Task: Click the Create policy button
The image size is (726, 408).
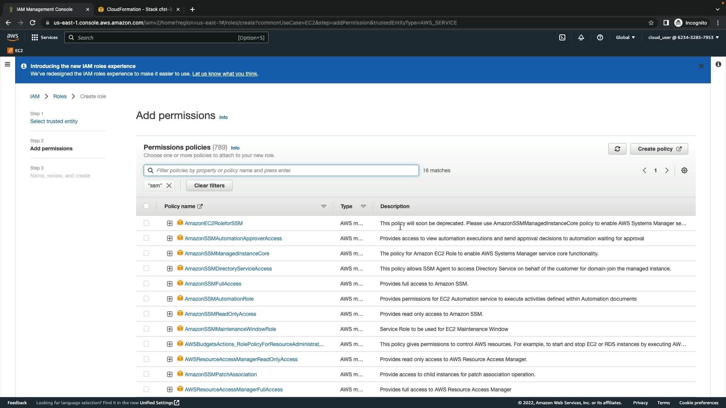Action: 659,149
